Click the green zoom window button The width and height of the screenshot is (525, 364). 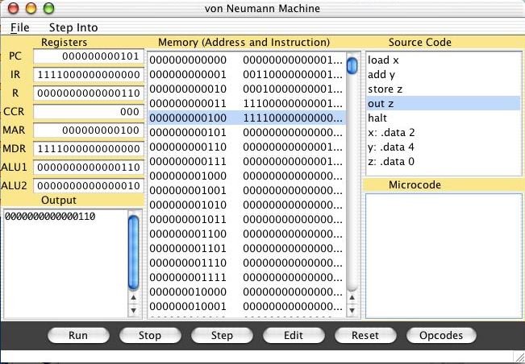(x=48, y=8)
